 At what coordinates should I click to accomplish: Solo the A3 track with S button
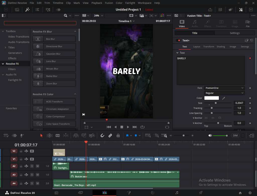(x=32, y=175)
